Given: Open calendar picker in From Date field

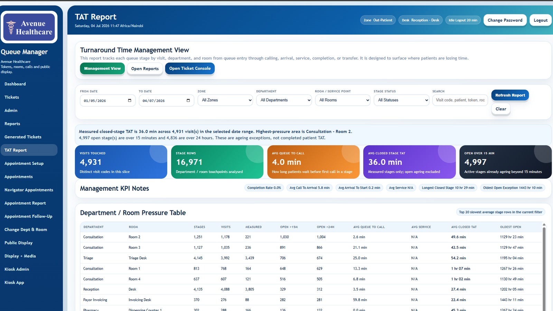Looking at the screenshot, I should point(130,101).
